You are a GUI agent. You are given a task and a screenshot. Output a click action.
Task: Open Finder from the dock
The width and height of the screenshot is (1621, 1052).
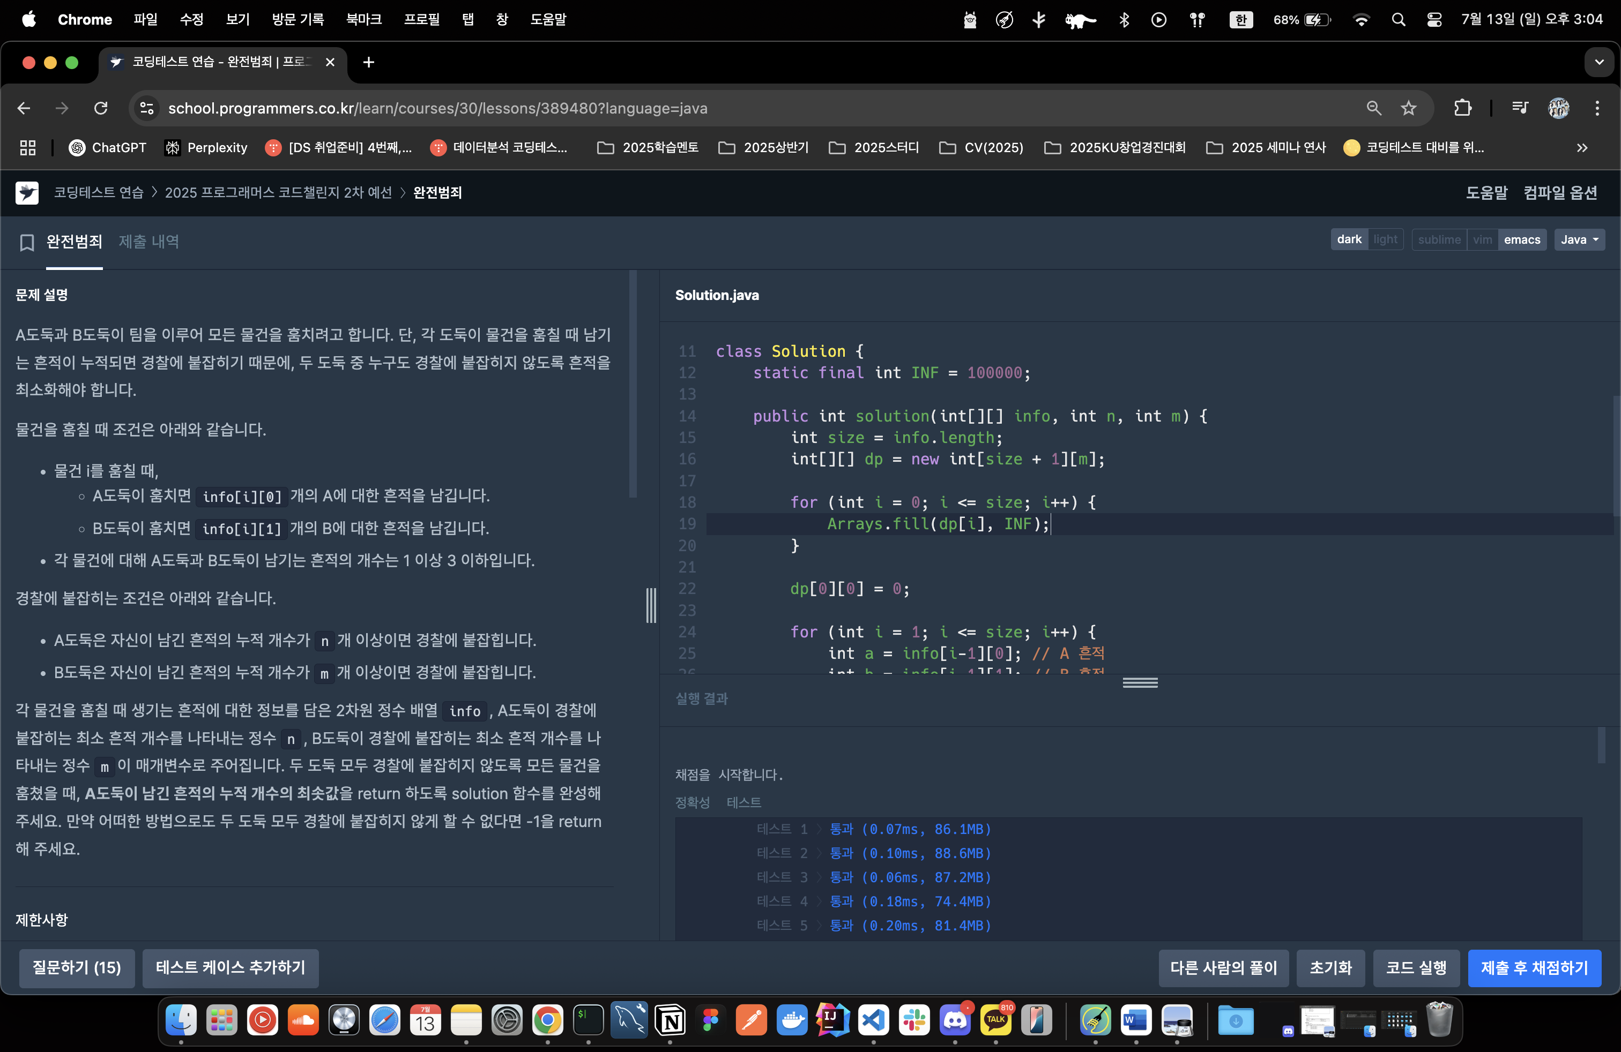pos(181,1020)
